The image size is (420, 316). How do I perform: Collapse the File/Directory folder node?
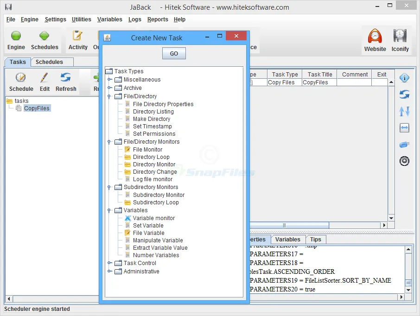click(109, 96)
